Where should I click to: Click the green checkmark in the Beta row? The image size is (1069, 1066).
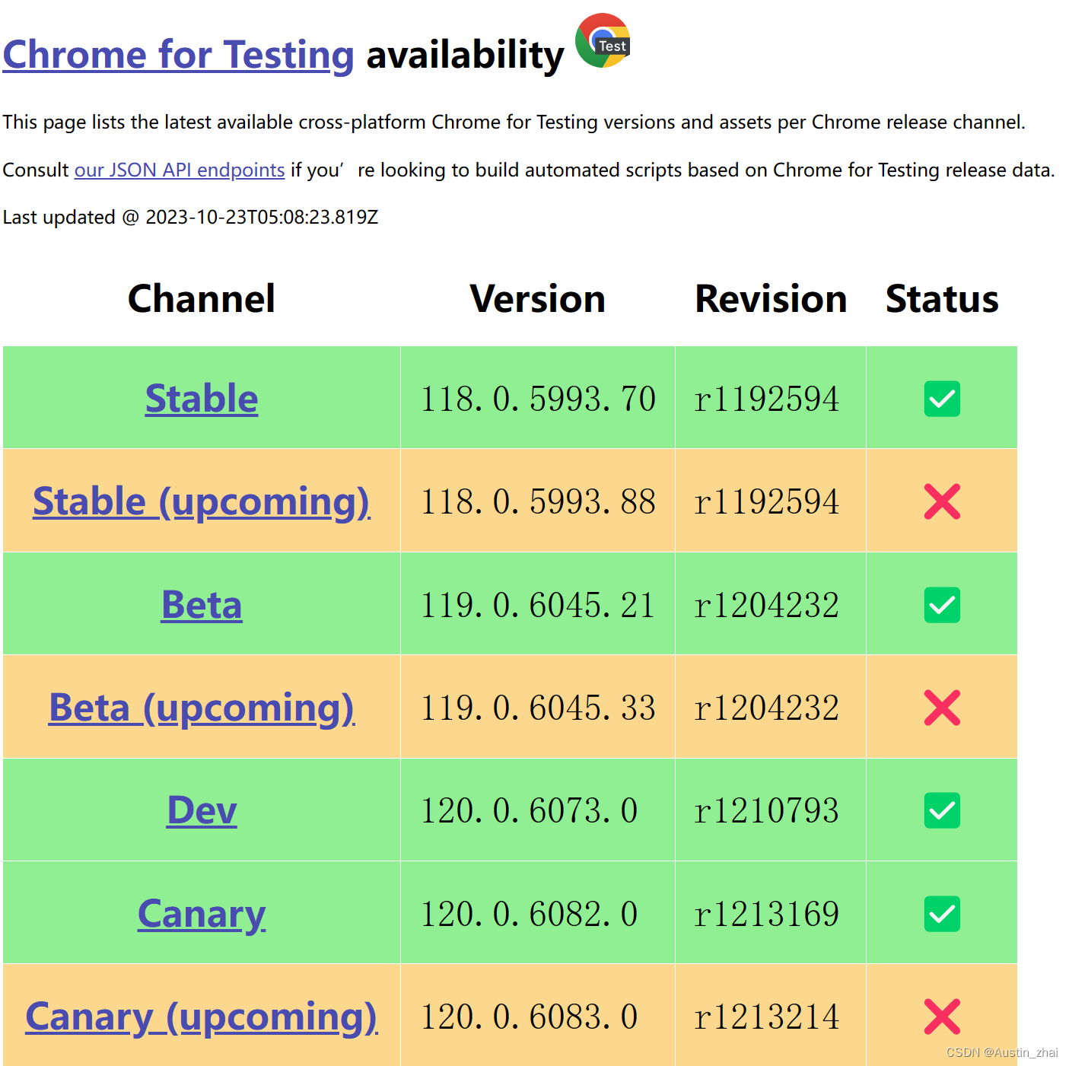point(942,605)
